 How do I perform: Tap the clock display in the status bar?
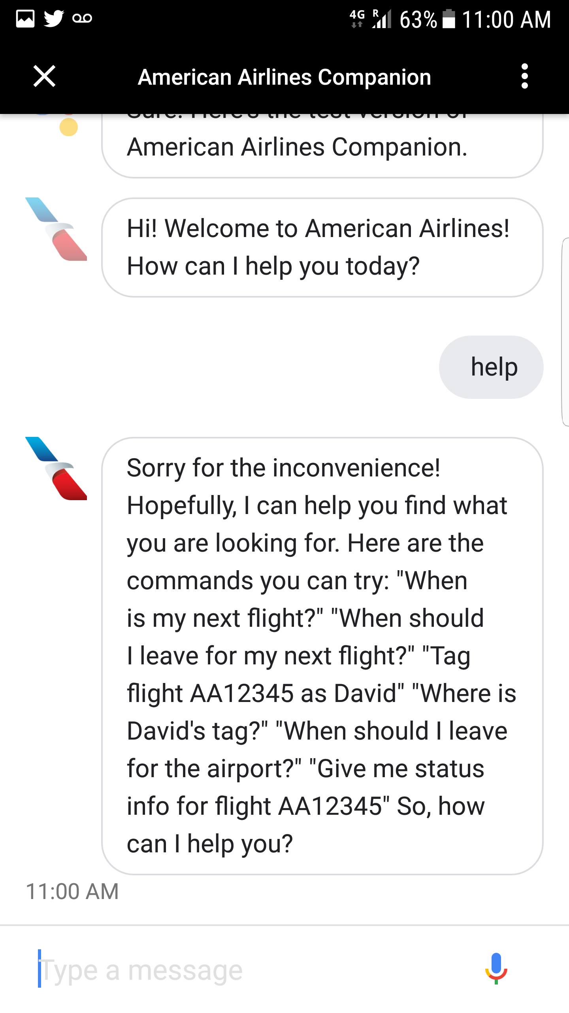click(506, 19)
